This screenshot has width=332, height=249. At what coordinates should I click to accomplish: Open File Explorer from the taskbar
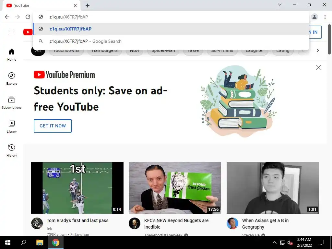[40, 243]
